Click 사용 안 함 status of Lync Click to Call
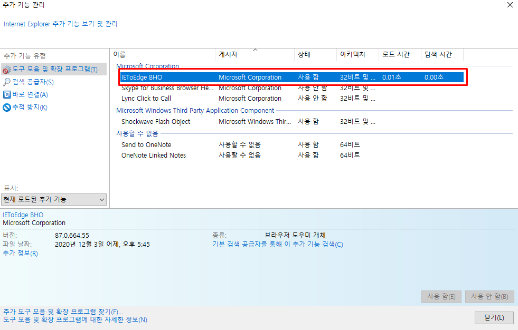 [x=312, y=98]
